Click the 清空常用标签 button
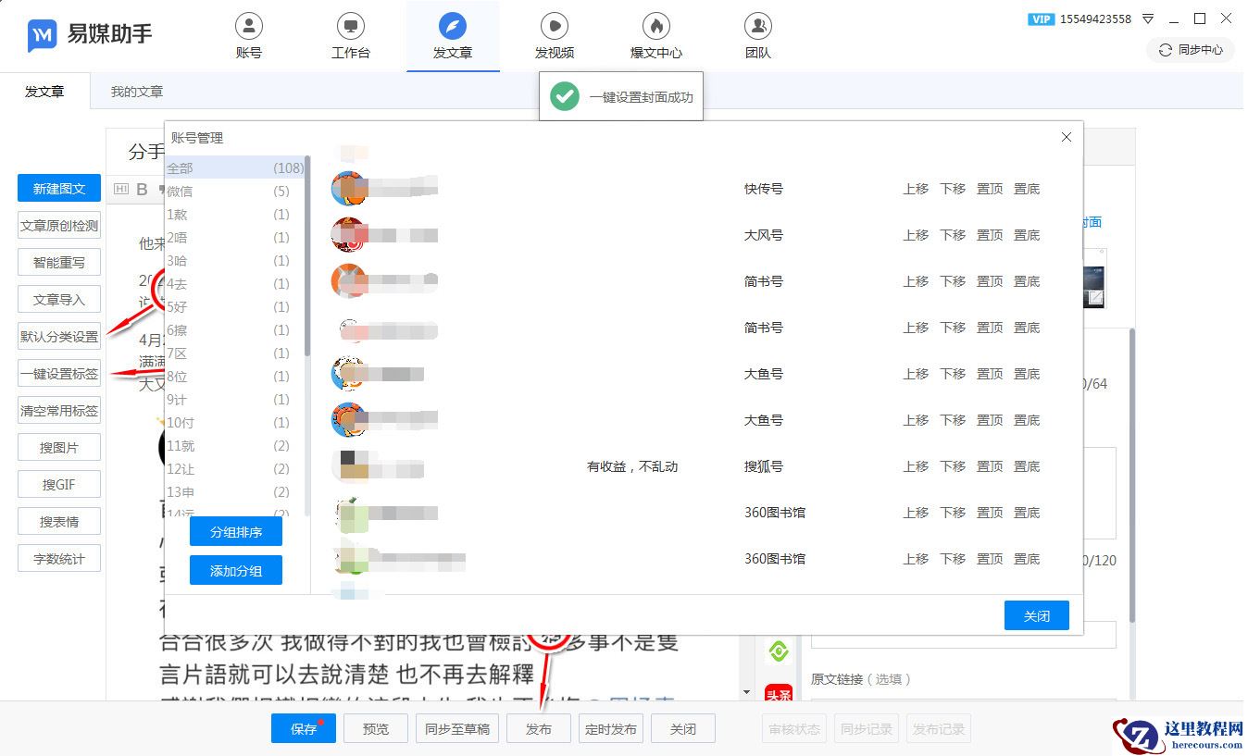1248x756 pixels. (59, 411)
